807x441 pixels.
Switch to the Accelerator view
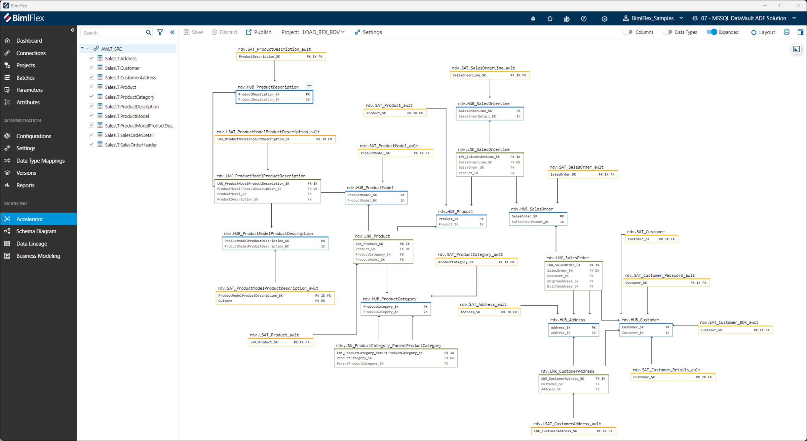pos(30,219)
